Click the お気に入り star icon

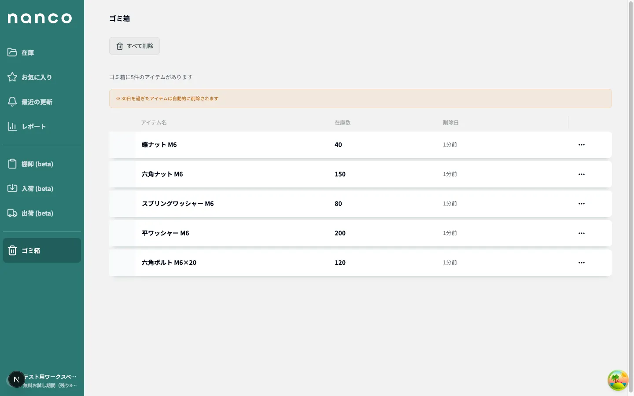pos(12,77)
